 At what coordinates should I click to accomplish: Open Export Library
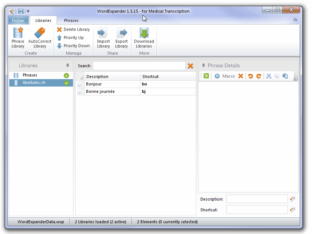click(121, 38)
